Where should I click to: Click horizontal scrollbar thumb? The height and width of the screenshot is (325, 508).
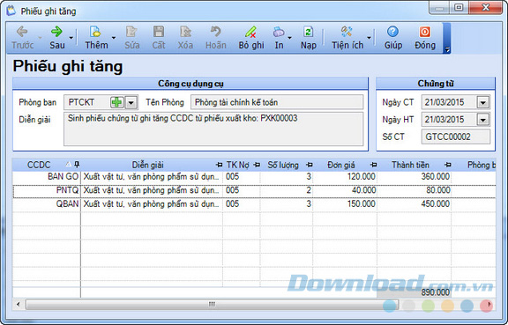213,304
